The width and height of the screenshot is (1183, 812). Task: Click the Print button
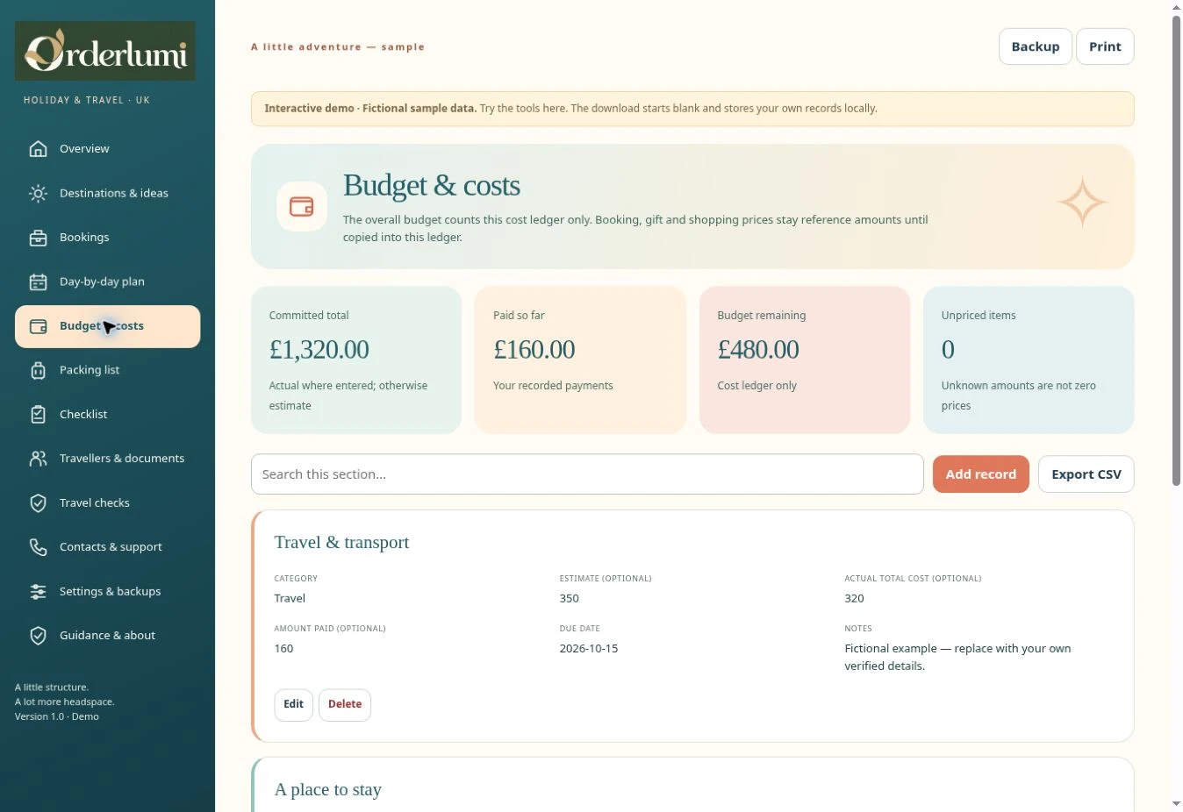[1105, 46]
